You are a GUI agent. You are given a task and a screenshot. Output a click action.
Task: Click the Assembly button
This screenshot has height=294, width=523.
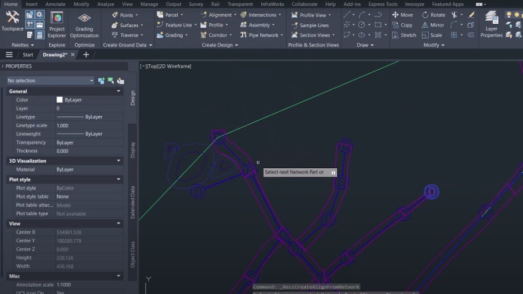pyautogui.click(x=257, y=25)
